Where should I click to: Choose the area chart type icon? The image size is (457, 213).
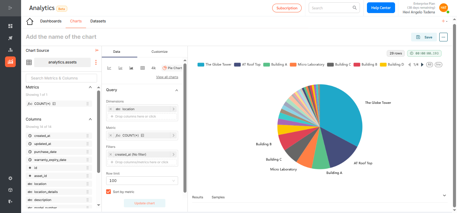pyautogui.click(x=132, y=68)
